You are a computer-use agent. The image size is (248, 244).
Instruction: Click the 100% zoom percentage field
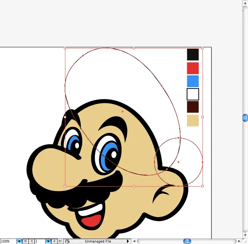point(8,241)
